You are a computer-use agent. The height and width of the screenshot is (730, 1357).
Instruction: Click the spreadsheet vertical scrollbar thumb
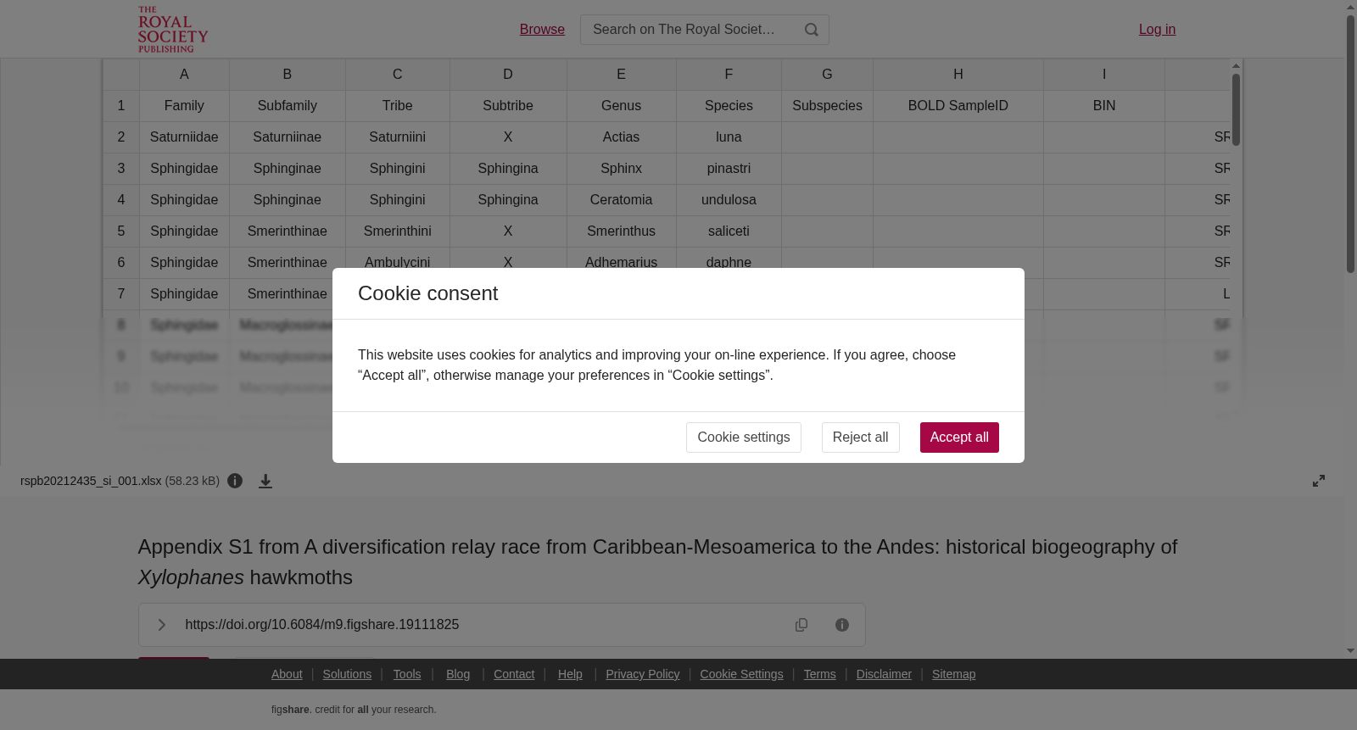pos(1237,109)
